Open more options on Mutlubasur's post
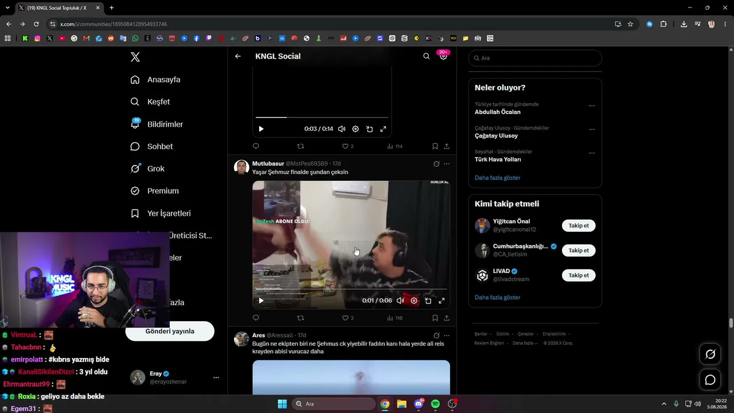The width and height of the screenshot is (734, 413). tap(447, 164)
